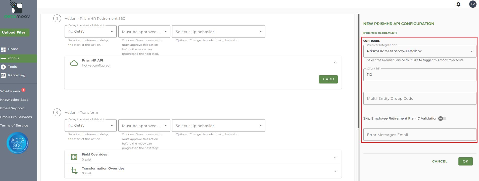
Task: Click the Multi-Entity Group Code field
Action: pos(420,98)
